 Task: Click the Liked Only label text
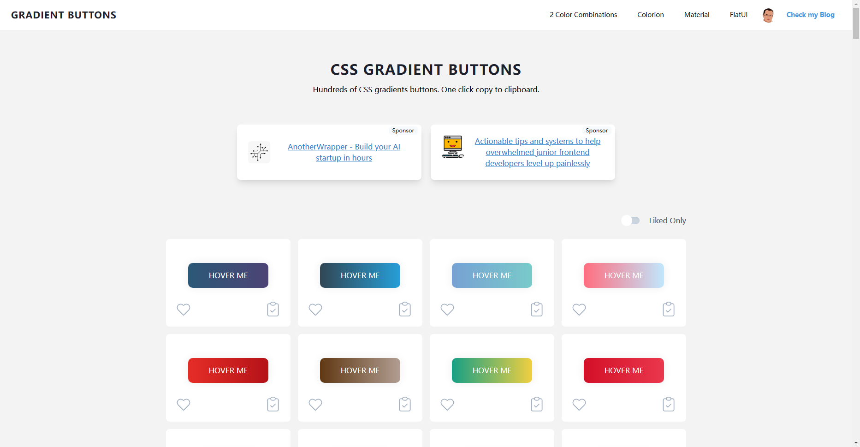coord(667,221)
